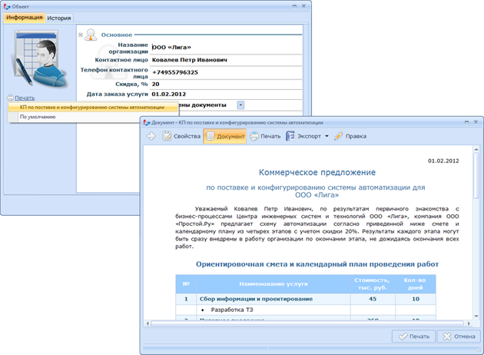Open the документы dropdown arrow
484x355 pixels.
click(x=240, y=105)
